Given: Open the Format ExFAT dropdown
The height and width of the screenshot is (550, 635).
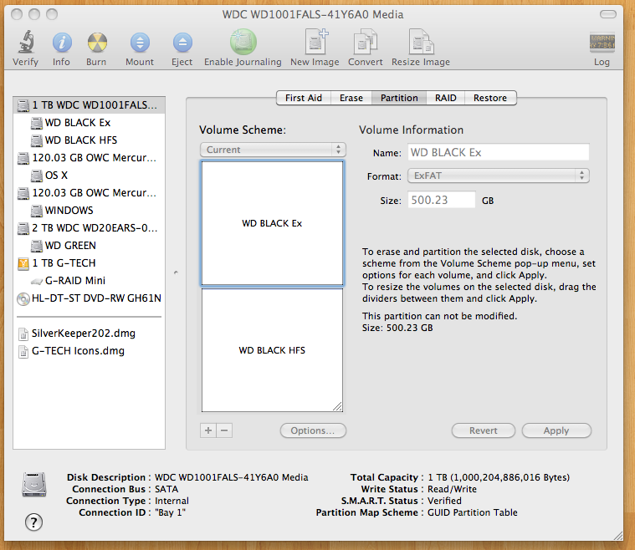Looking at the screenshot, I should coord(499,176).
